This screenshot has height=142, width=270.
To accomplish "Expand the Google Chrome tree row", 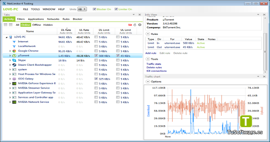I will tap(10, 51).
